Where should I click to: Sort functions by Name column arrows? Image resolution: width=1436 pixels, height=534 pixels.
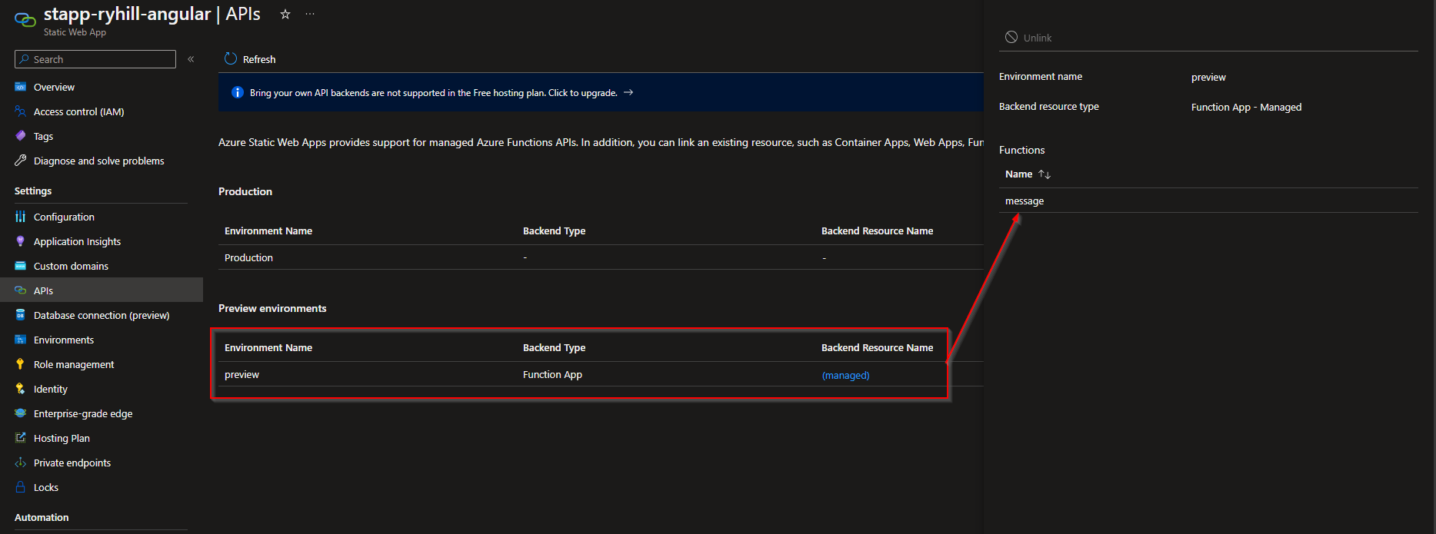click(1045, 174)
